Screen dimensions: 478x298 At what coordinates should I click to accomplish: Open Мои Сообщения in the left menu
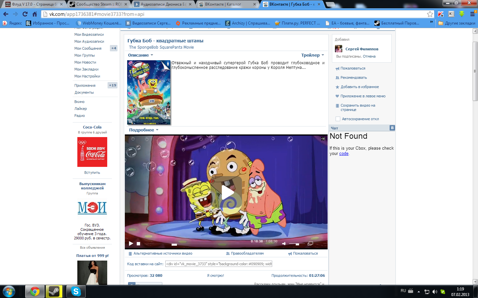[88, 48]
